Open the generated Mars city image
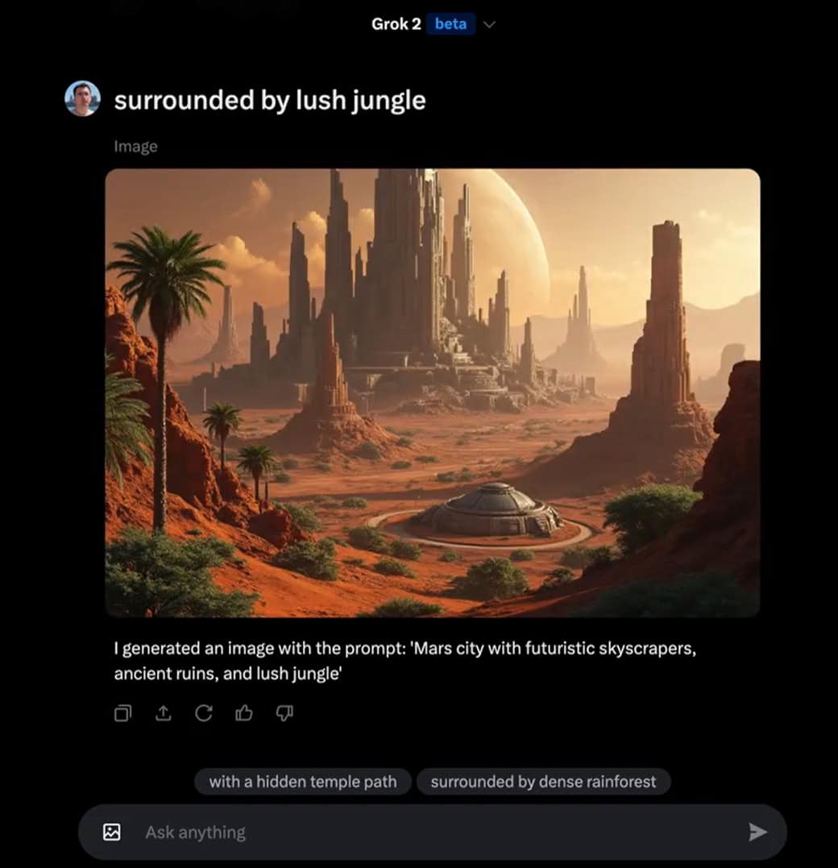This screenshot has width=838, height=868. pos(433,393)
